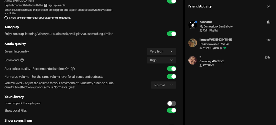Screen dimensions: 276x125
Task: Open the Download quality High dropdown
Action: (x=161, y=60)
